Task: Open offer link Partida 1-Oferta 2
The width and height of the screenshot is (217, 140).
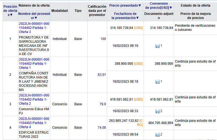Action: pyautogui.click(x=34, y=99)
